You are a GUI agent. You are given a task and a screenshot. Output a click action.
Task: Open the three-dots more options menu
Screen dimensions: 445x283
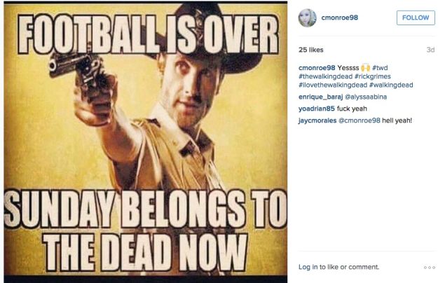point(430,268)
